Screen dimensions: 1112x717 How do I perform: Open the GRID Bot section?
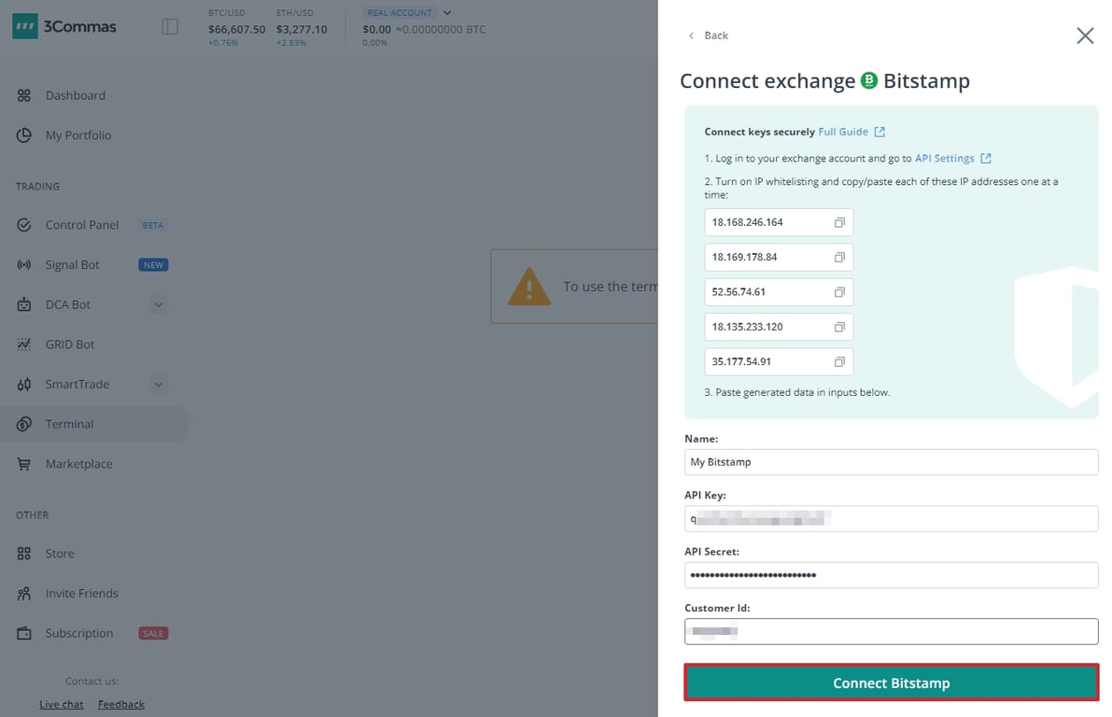70,344
